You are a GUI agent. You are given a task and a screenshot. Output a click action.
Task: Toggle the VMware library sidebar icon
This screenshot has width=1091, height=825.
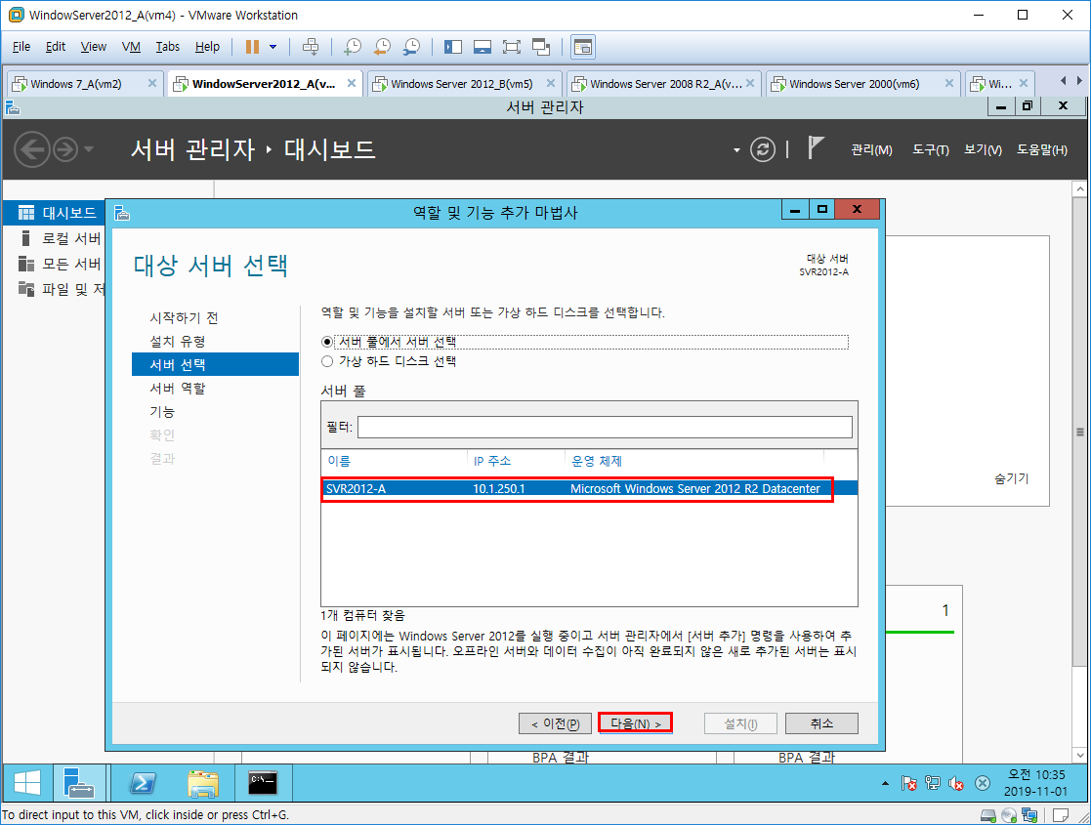click(453, 47)
